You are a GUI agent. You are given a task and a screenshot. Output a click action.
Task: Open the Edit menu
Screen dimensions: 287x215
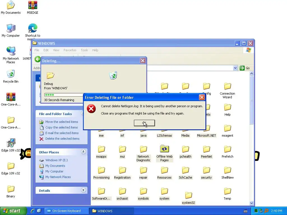tap(46, 50)
